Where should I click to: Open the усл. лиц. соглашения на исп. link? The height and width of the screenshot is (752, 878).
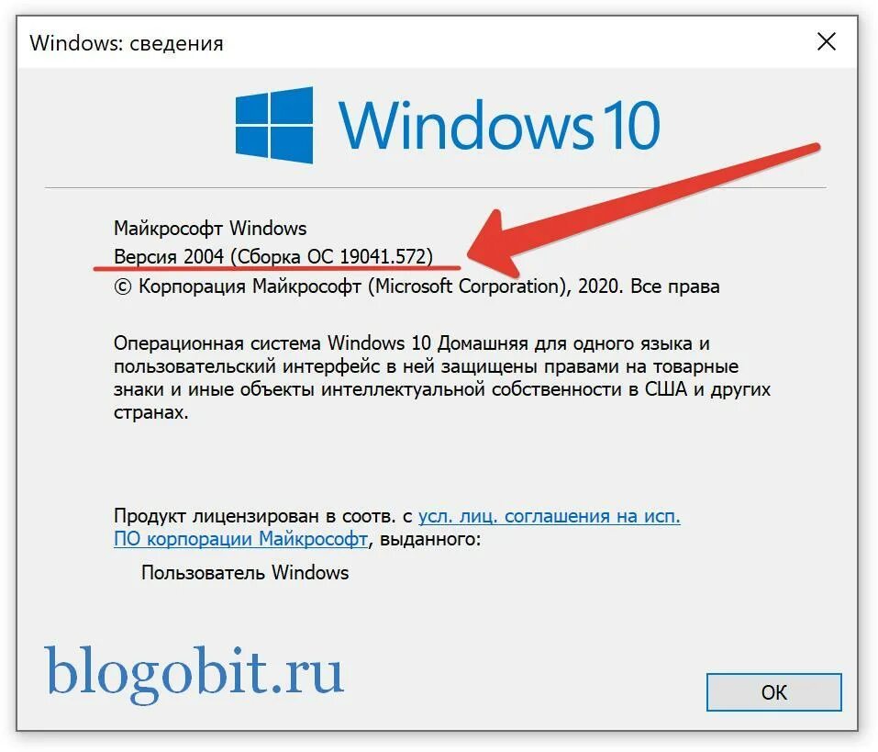point(550,515)
